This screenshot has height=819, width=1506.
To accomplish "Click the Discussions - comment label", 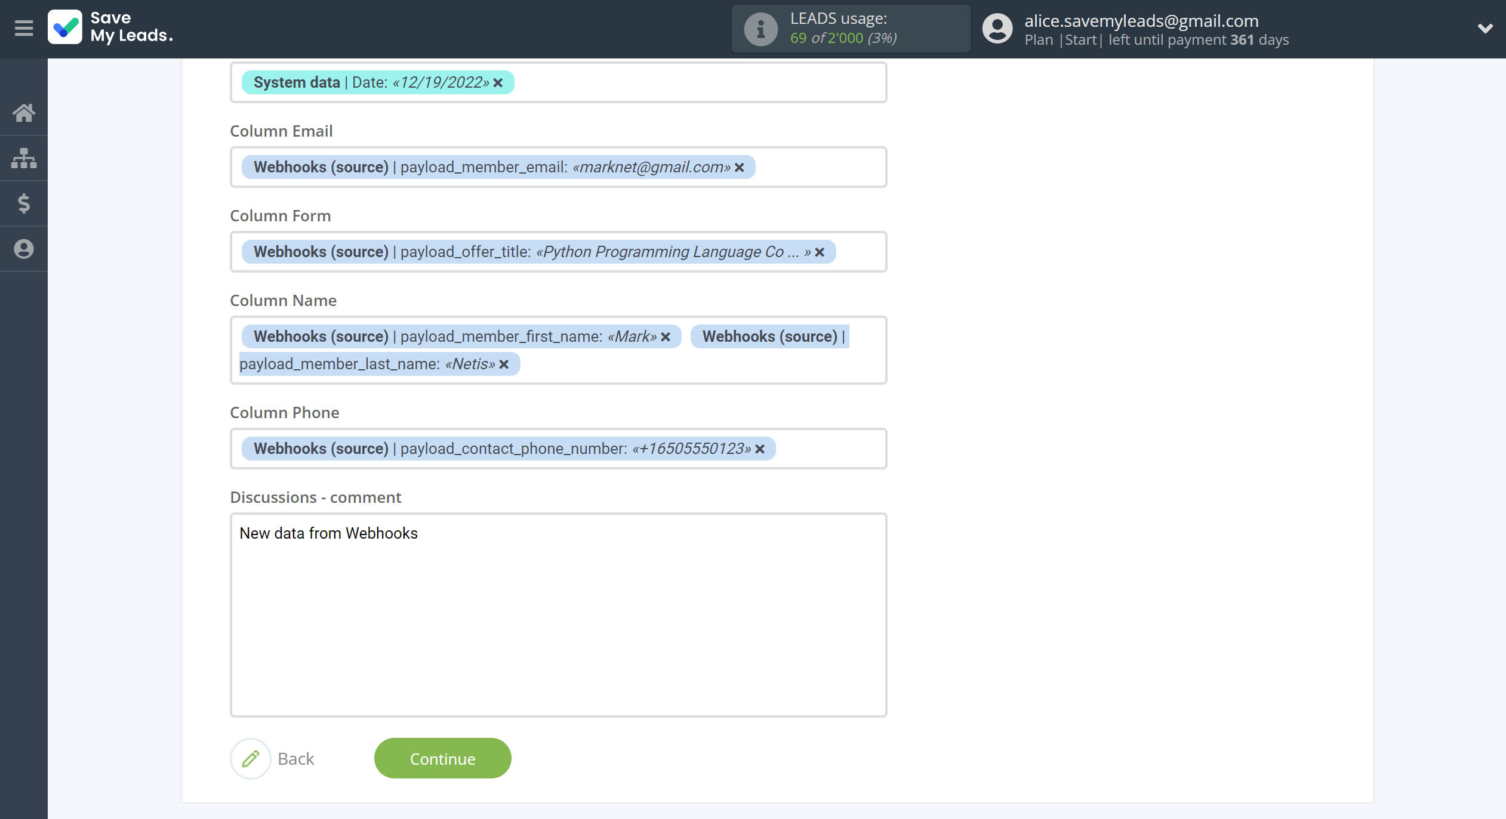I will [x=316, y=497].
